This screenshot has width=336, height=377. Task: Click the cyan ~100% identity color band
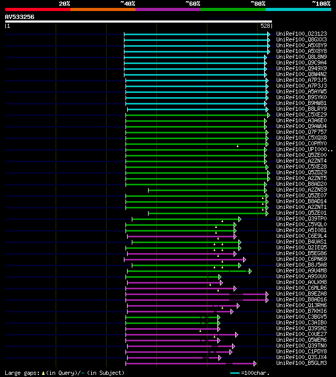click(x=299, y=9)
